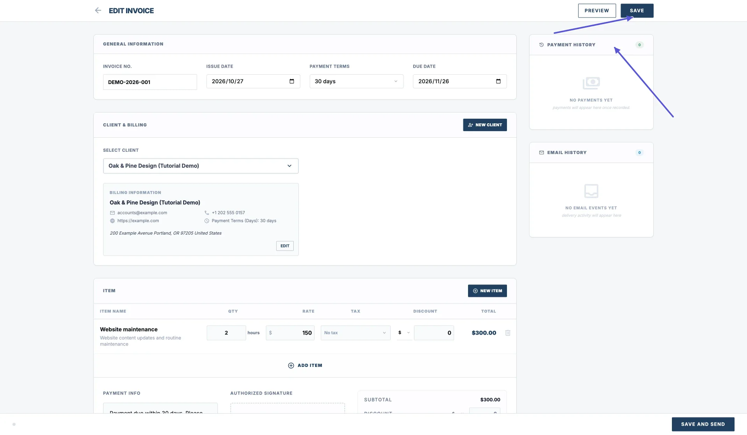Click the quantity field showing 2
This screenshot has width=747, height=435.
226,333
